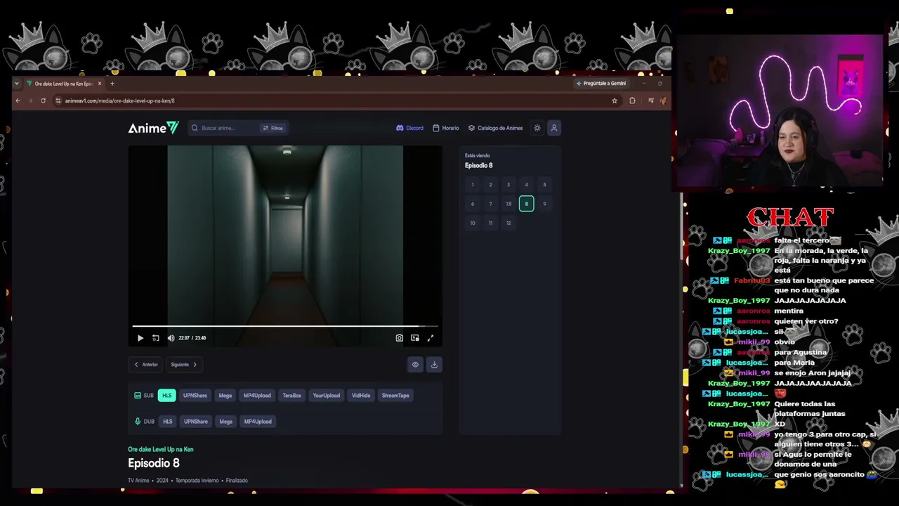The image size is (899, 506).
Task: Open the Horario schedule page
Action: [446, 128]
